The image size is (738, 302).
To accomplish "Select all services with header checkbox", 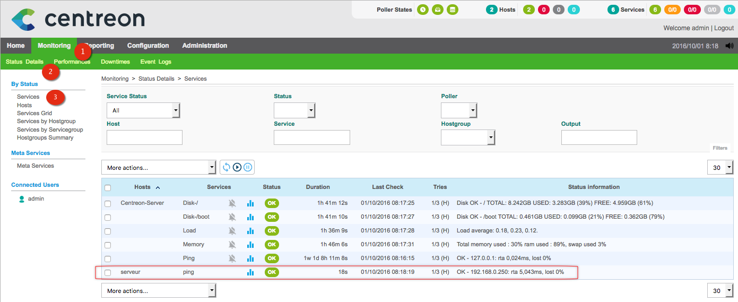I will tap(108, 187).
